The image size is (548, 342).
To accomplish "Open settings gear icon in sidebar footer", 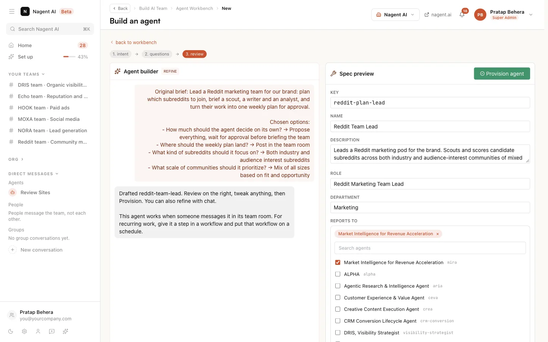I will tap(24, 331).
